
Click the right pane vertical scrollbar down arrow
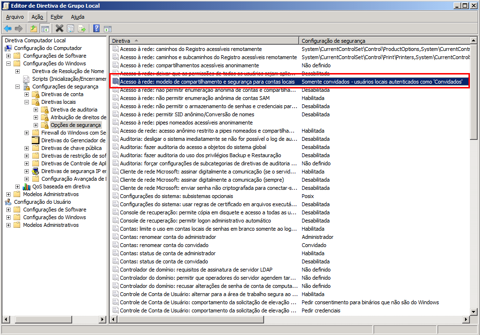(x=474, y=311)
